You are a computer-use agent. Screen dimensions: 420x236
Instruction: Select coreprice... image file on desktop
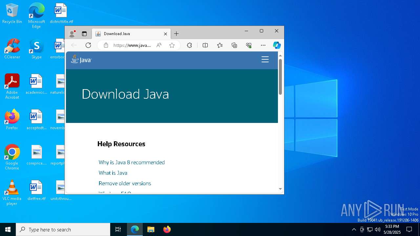tap(36, 155)
